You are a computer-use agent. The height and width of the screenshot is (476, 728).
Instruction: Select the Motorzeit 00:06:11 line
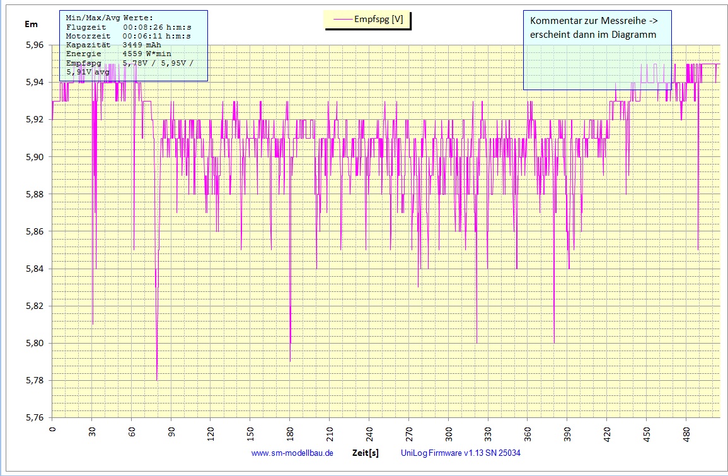(x=129, y=36)
